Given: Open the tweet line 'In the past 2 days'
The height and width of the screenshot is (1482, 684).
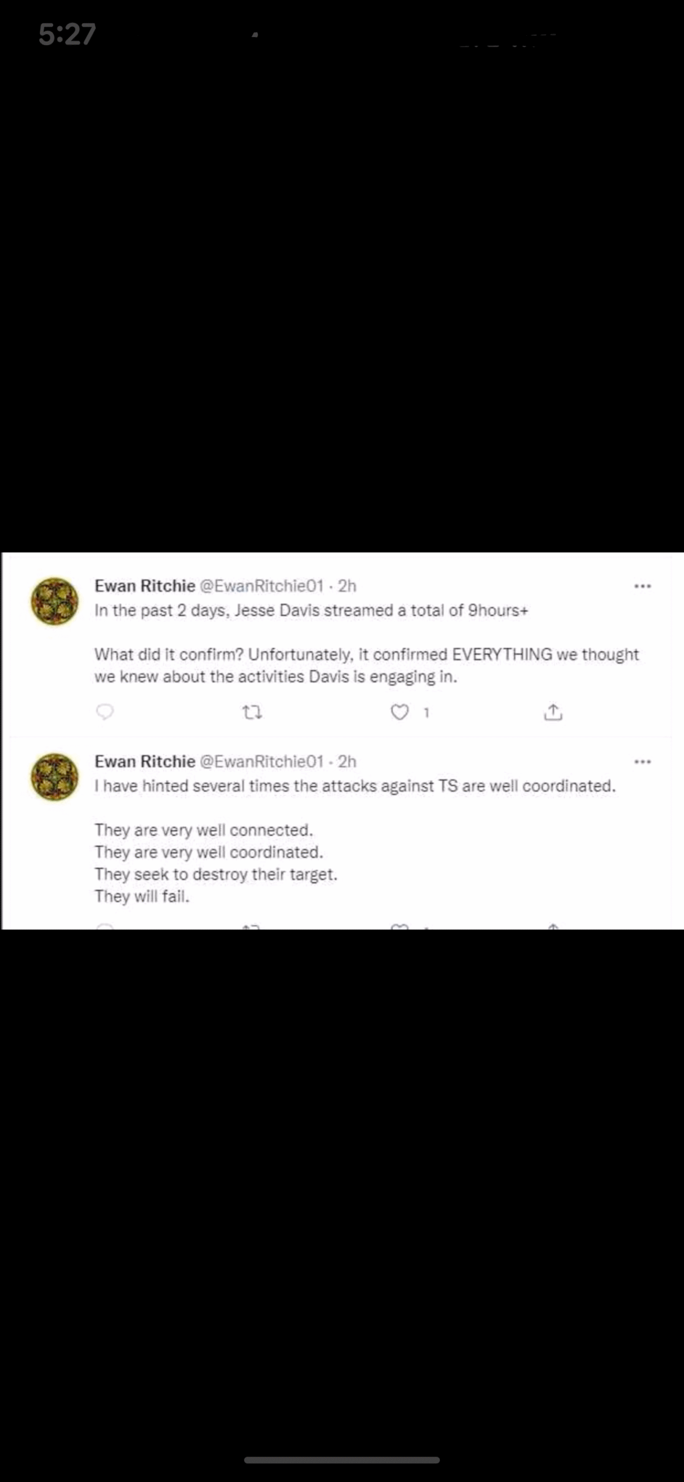Looking at the screenshot, I should point(311,611).
